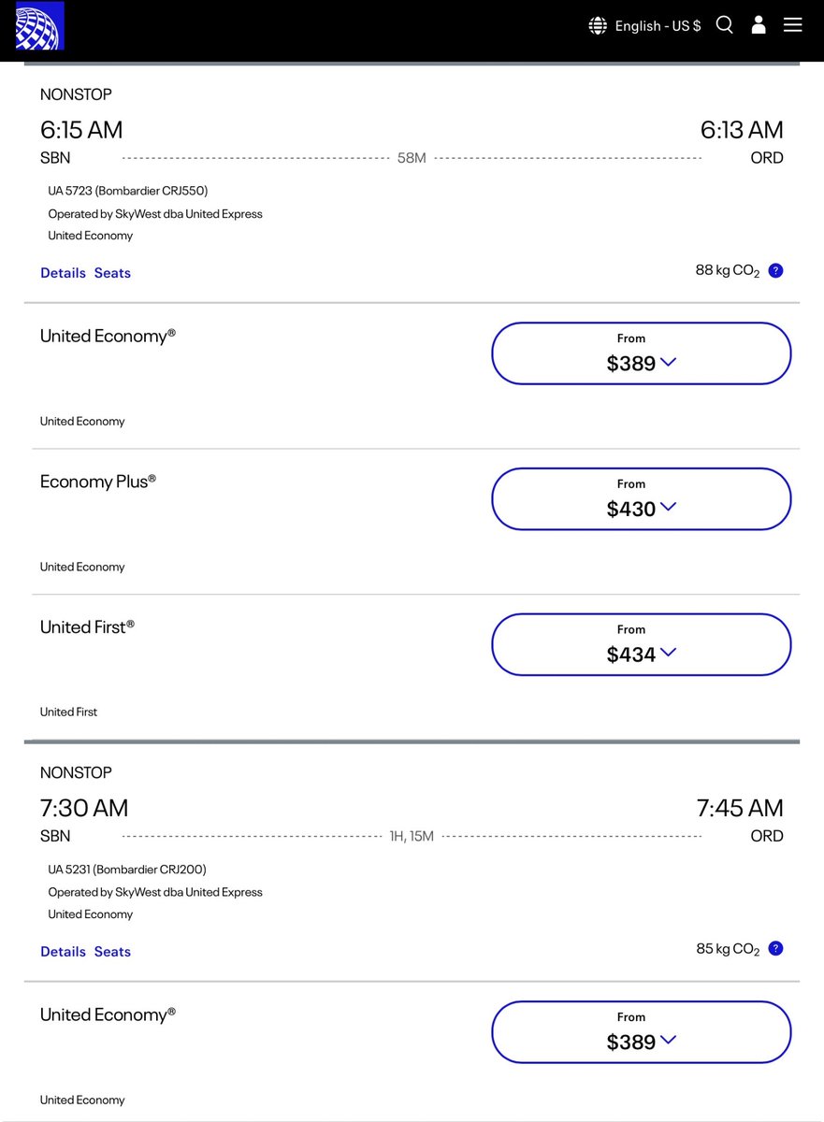The image size is (824, 1122).
Task: Open the site search magnifier icon
Action: pos(725,25)
